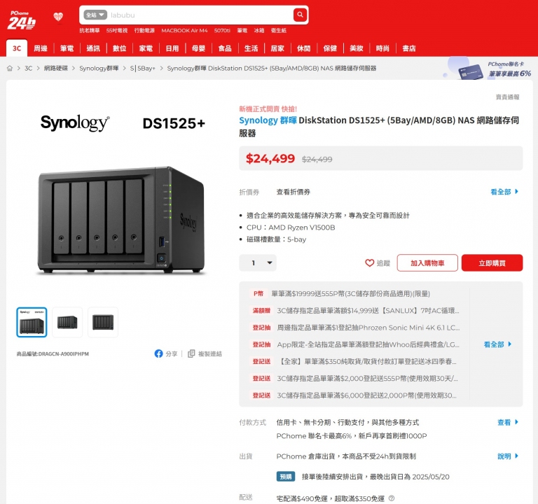Open the 家電 category menu

click(146, 48)
